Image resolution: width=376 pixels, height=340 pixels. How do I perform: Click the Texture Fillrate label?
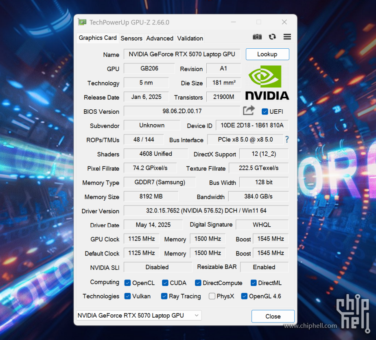tap(206, 169)
